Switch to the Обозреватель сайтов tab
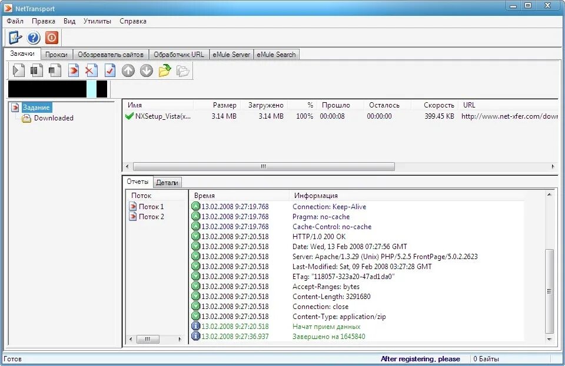 [111, 55]
